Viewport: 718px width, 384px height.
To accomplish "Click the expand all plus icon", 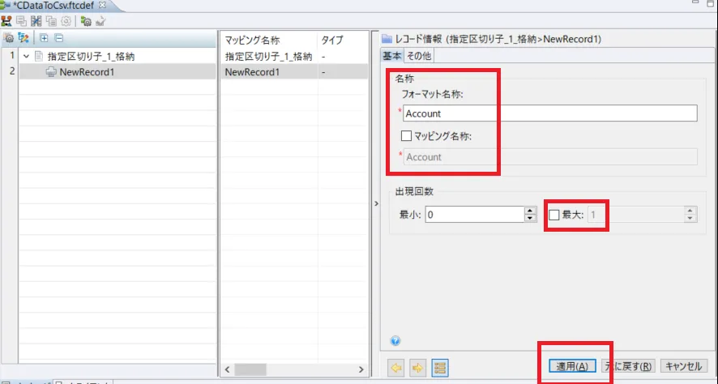I will click(x=44, y=38).
